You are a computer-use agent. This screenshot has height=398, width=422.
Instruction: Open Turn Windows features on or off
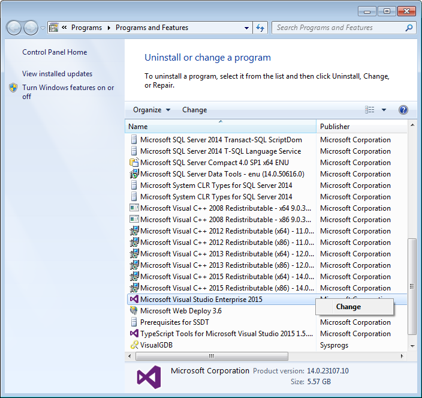click(68, 92)
